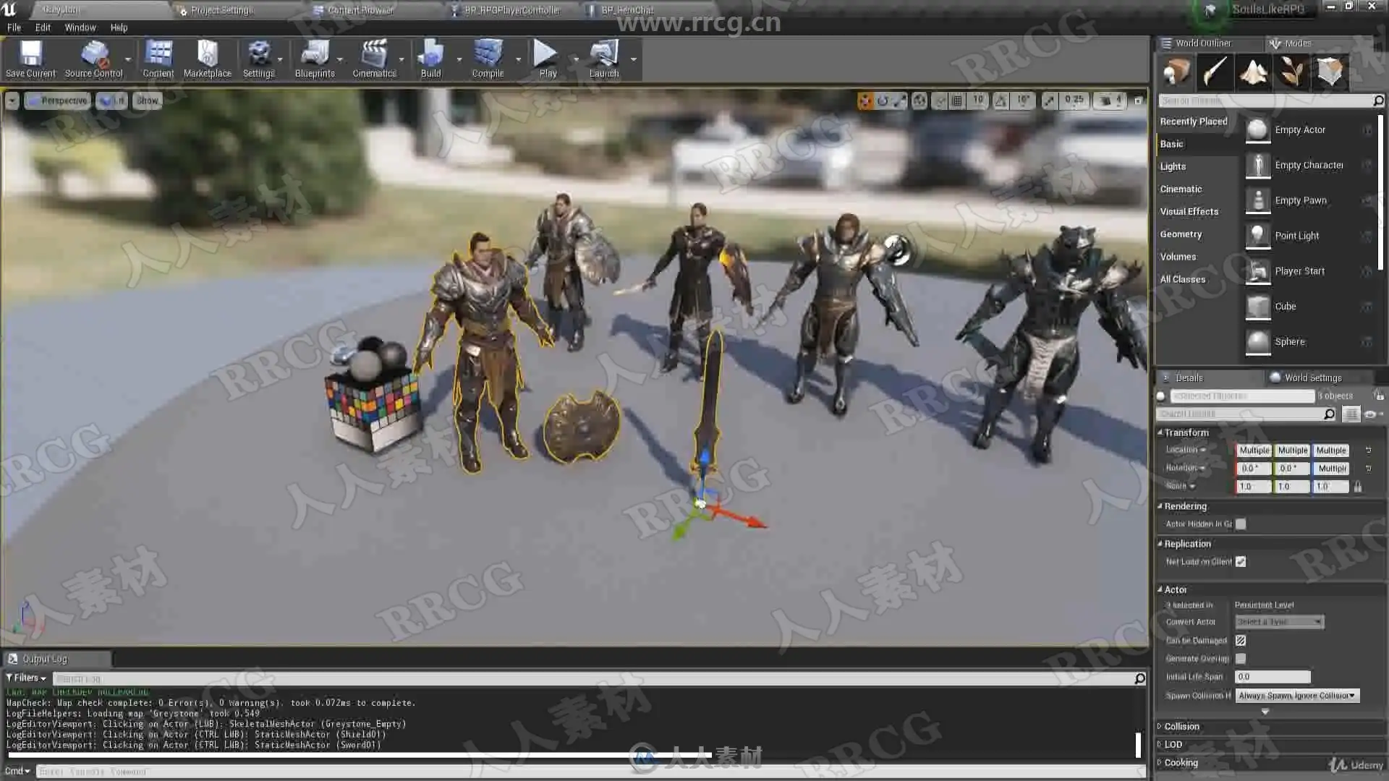Open the Perspective viewport dropdown
The height and width of the screenshot is (781, 1389).
58,101
